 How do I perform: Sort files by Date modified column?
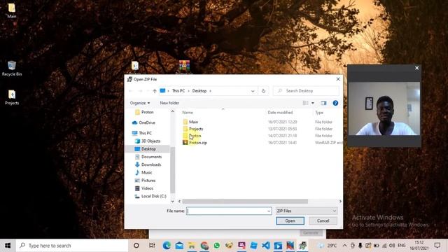point(280,113)
